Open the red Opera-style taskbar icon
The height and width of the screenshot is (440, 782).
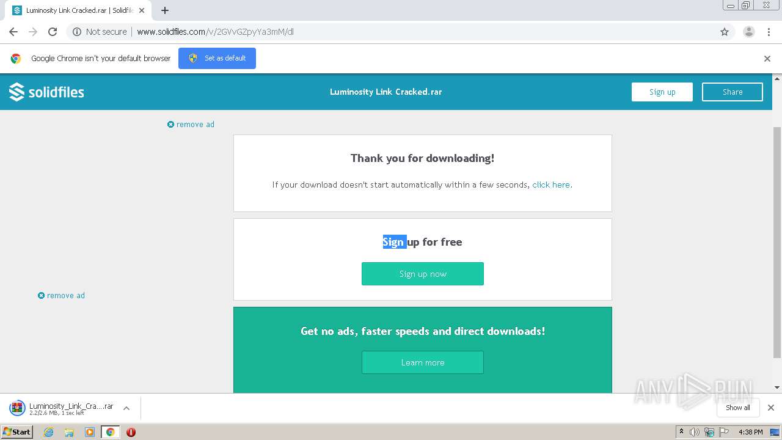click(131, 432)
